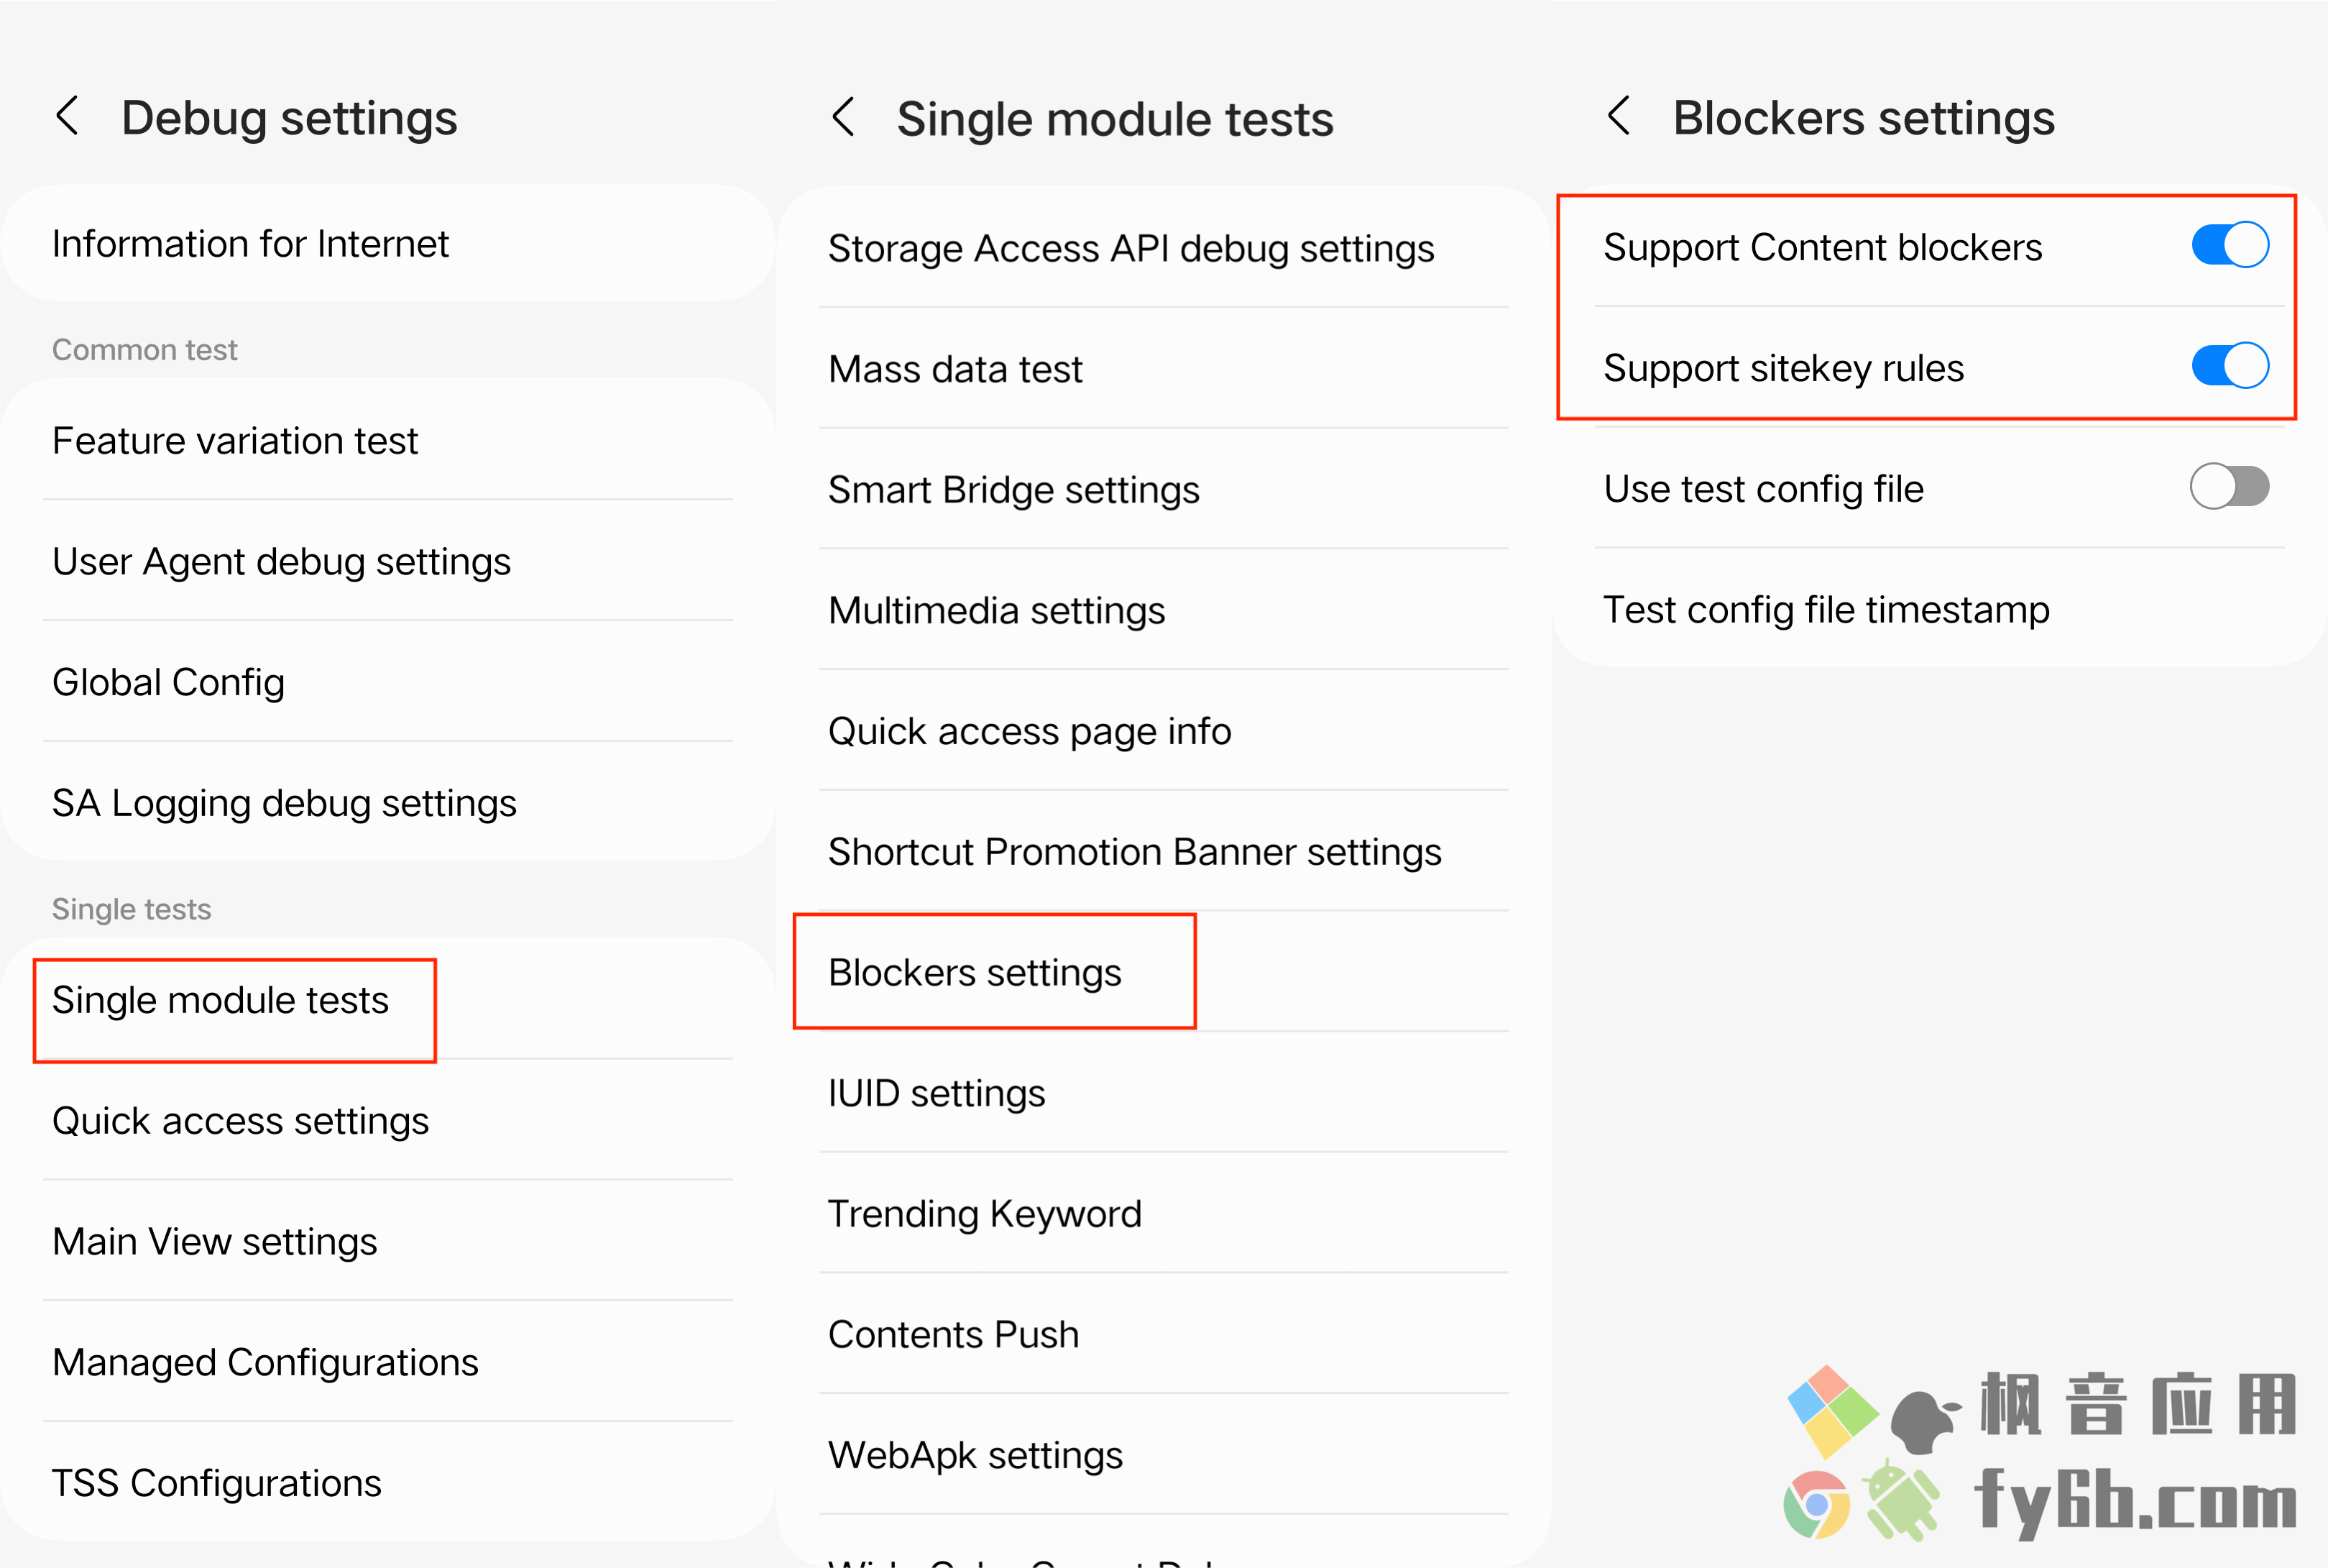Turn off Support sitekey rules switch
The width and height of the screenshot is (2328, 1568).
pyautogui.click(x=2229, y=366)
